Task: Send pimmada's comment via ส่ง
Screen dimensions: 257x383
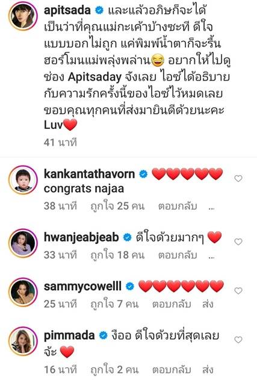Action: pos(208,370)
